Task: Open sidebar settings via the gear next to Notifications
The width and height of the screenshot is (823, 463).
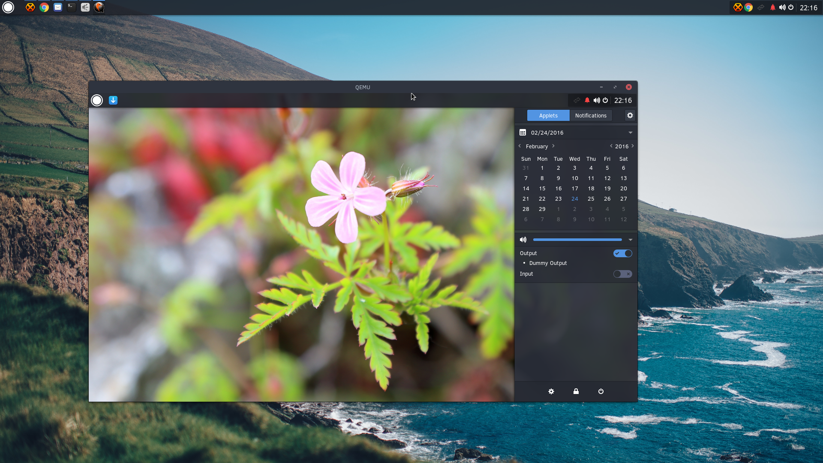Action: coord(630,115)
